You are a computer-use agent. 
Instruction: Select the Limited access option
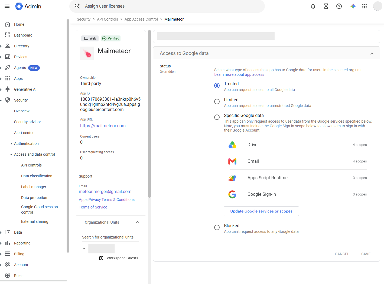217,102
